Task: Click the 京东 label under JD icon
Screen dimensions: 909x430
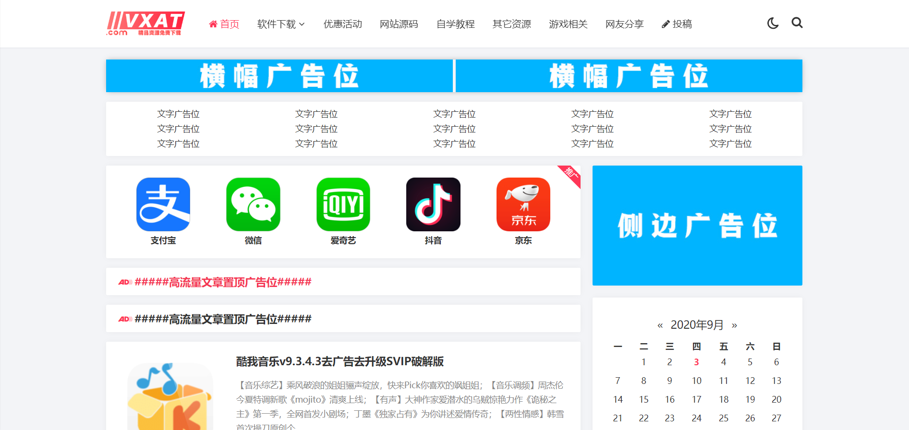Action: (x=523, y=240)
